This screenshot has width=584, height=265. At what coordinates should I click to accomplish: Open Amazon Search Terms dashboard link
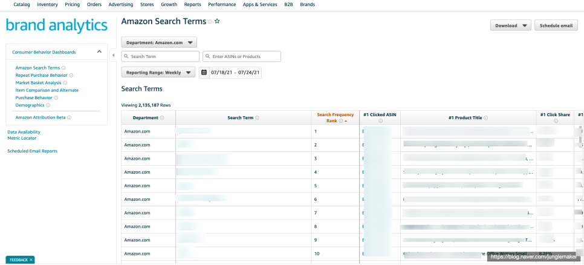click(37, 68)
